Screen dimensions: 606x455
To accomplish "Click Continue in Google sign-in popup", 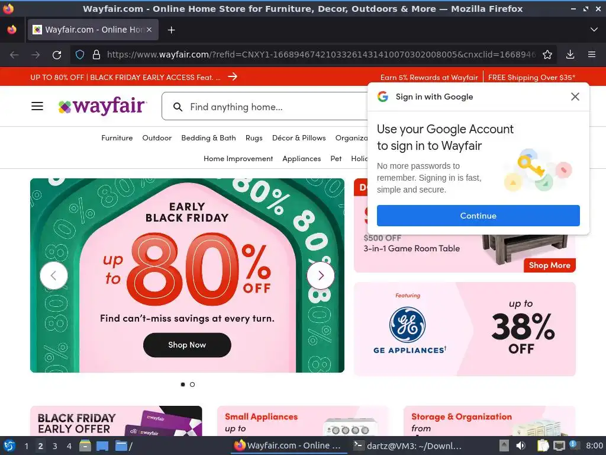I will (x=478, y=216).
